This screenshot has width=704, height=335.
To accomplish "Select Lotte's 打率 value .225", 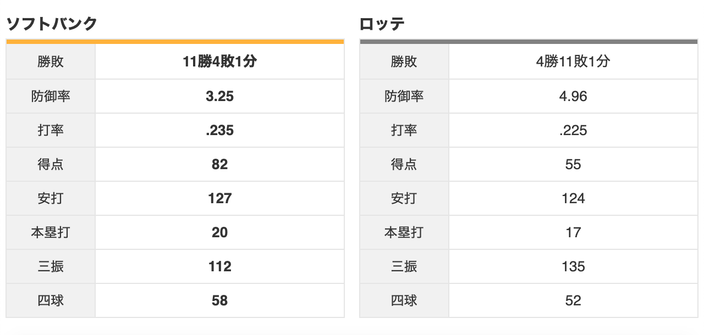I will pos(573,130).
